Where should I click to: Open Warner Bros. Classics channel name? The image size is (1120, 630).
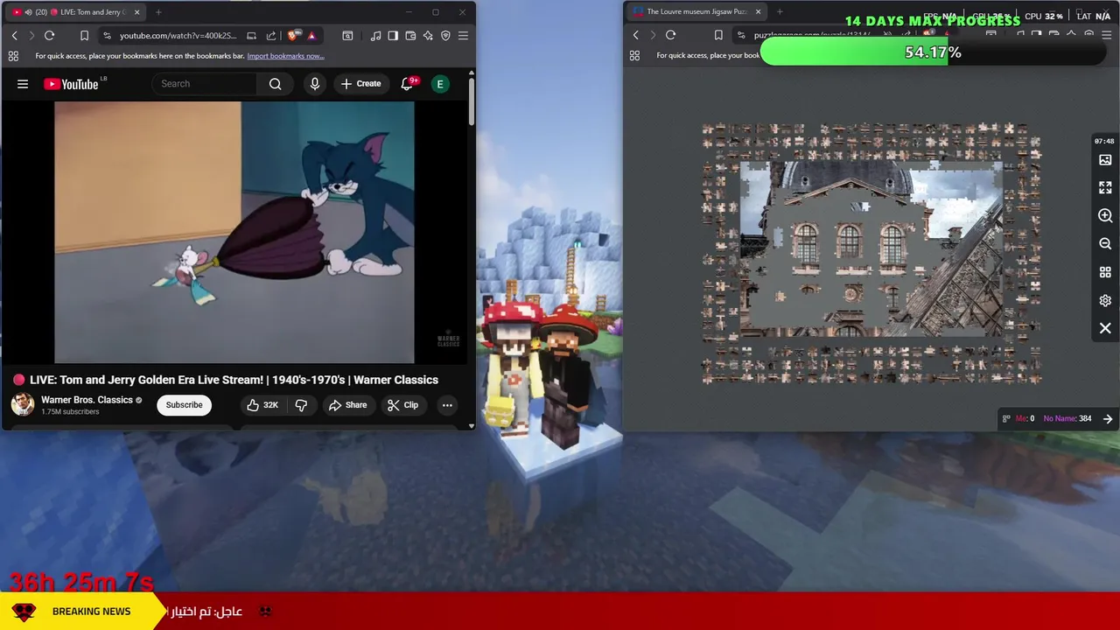(x=87, y=400)
